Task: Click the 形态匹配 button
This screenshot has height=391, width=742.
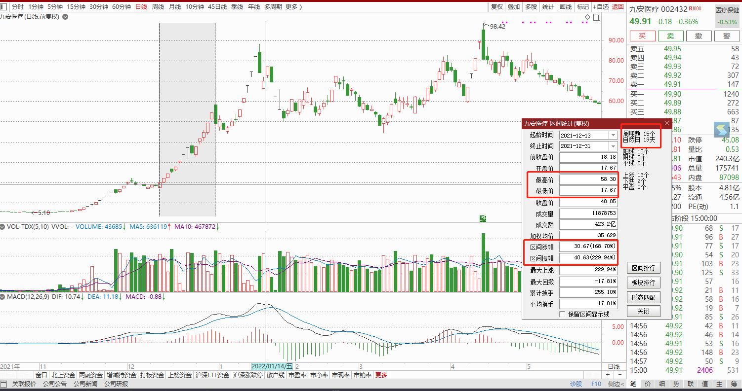Action: click(x=643, y=297)
